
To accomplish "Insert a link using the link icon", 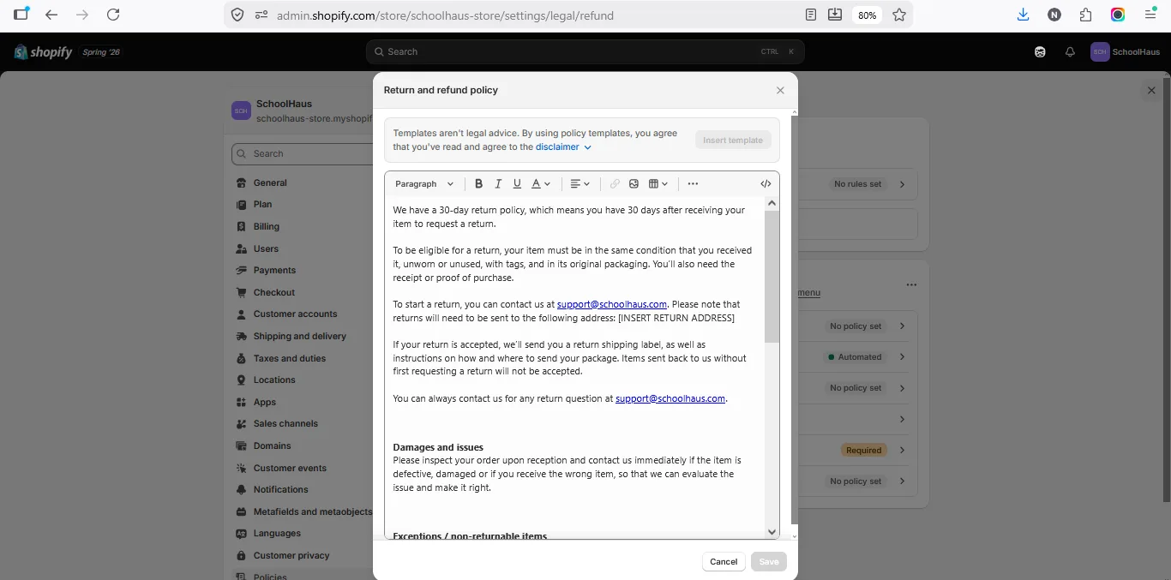I will coord(615,184).
